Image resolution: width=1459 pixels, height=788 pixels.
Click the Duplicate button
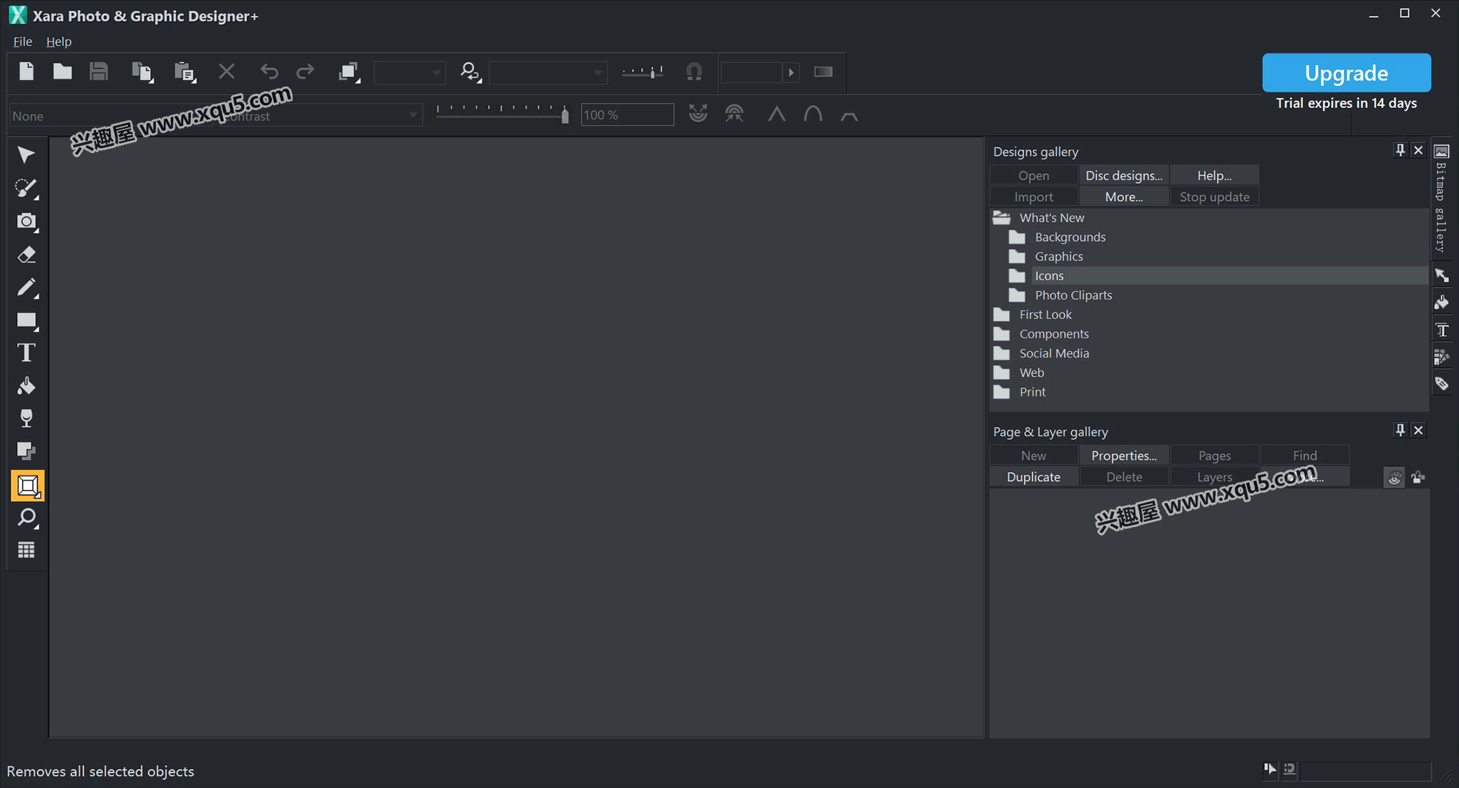[x=1033, y=477]
